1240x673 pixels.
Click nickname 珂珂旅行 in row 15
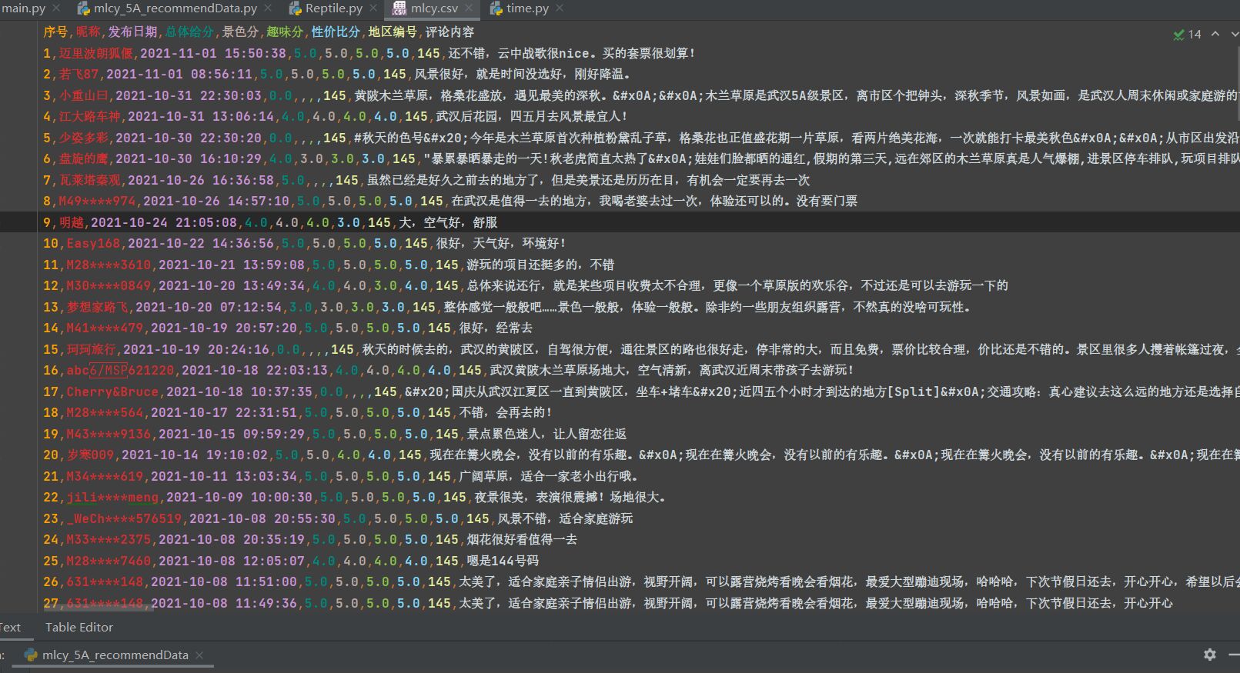coord(91,349)
